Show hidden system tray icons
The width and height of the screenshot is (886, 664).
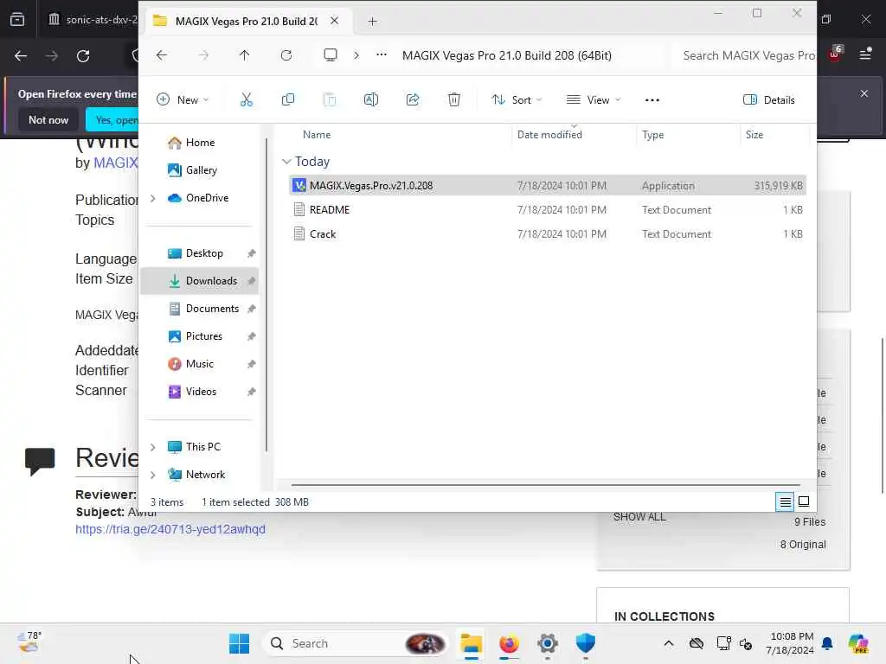[x=669, y=643]
